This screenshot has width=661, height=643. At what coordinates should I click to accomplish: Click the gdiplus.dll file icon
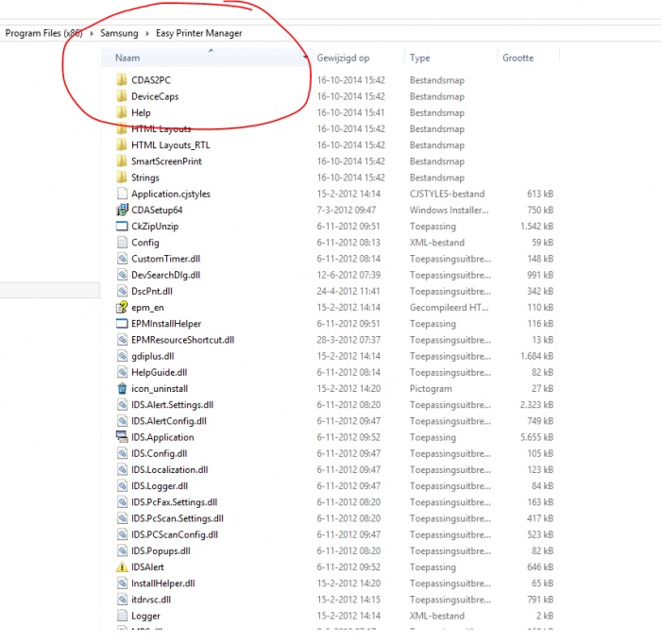coord(122,356)
